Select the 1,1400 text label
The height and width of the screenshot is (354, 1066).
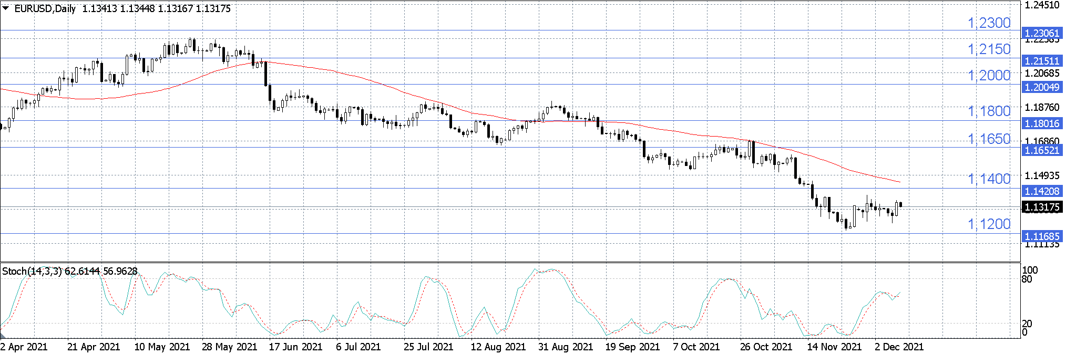(989, 179)
